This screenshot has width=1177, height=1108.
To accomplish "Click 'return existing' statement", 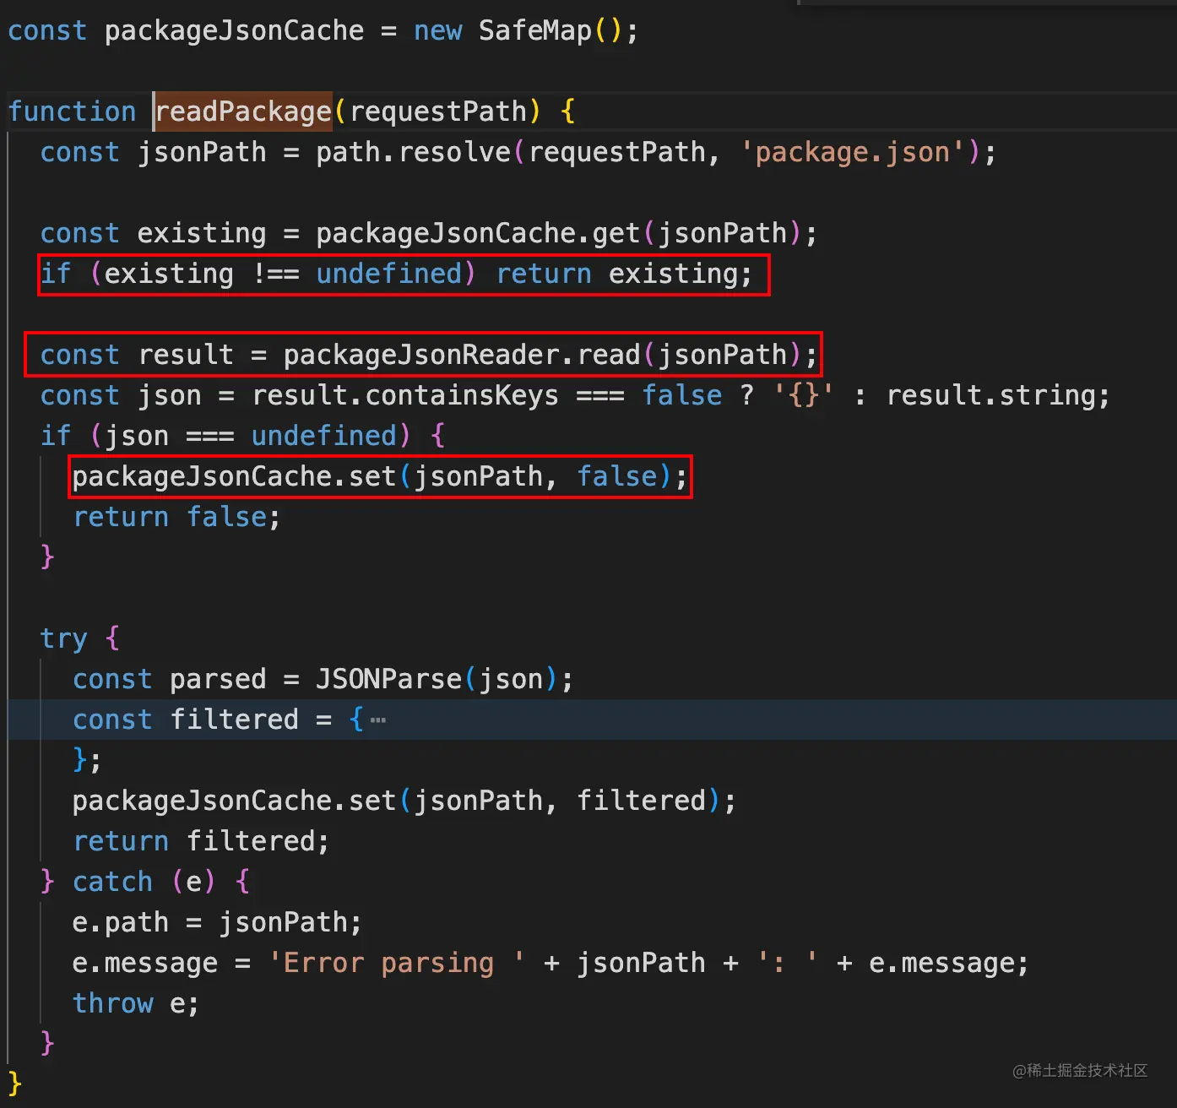I will tap(623, 274).
